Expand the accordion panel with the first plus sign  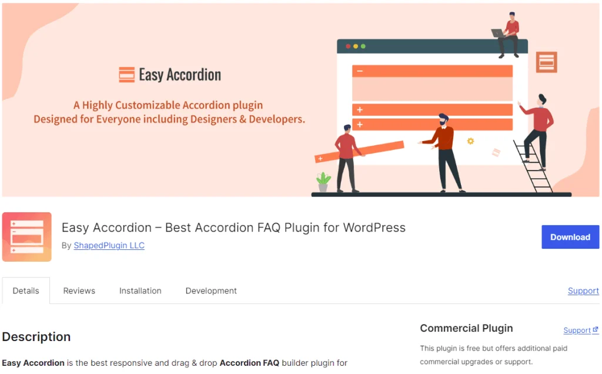(x=359, y=109)
